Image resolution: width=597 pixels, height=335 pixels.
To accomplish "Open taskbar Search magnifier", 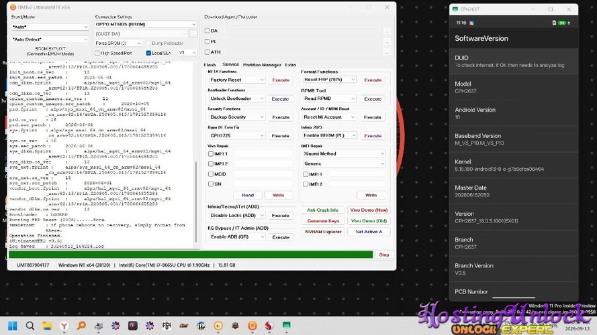I will click(30, 326).
